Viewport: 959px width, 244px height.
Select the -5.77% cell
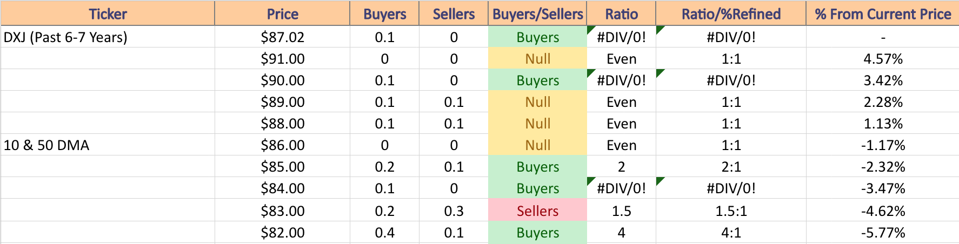pos(883,233)
